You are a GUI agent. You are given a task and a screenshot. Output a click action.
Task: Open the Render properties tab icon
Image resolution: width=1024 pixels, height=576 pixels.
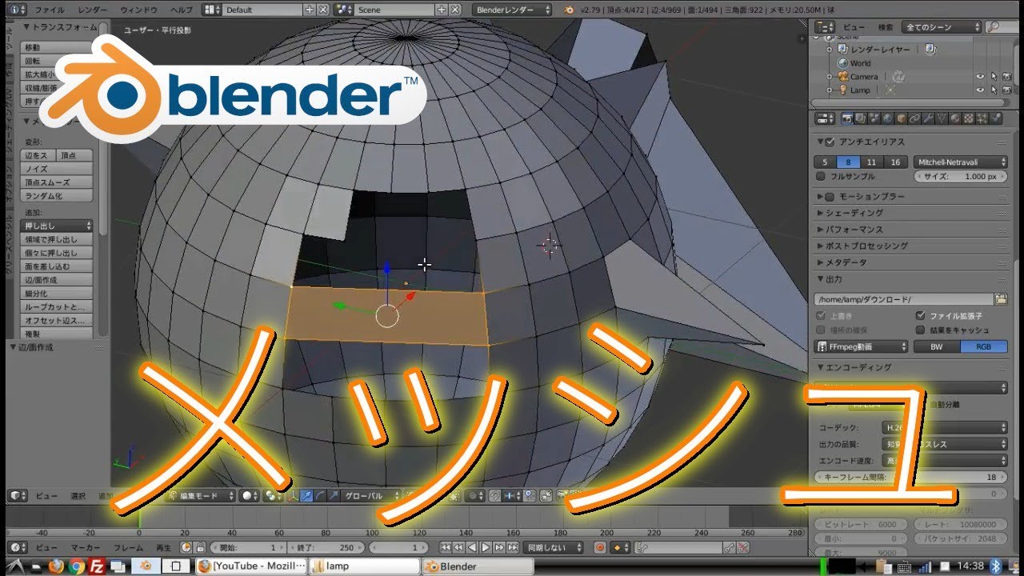(847, 118)
